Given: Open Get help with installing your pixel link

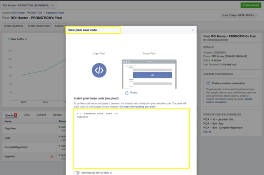Looking at the screenshot, I should [137, 107].
